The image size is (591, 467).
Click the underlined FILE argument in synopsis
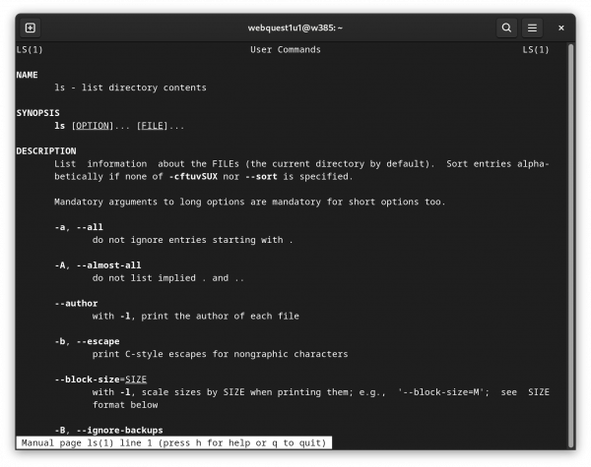point(153,126)
